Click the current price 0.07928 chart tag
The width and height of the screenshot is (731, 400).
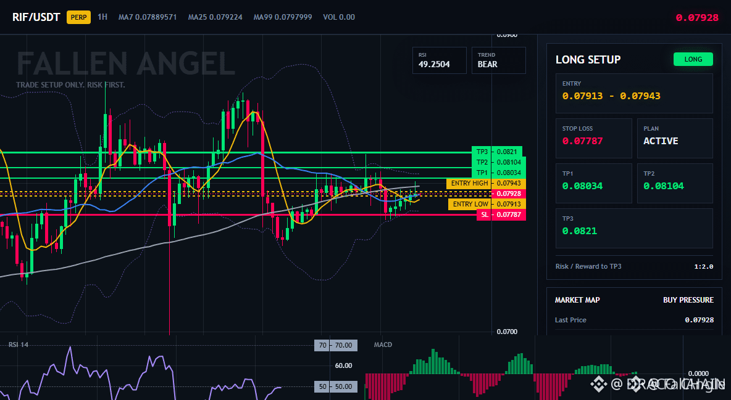509,194
